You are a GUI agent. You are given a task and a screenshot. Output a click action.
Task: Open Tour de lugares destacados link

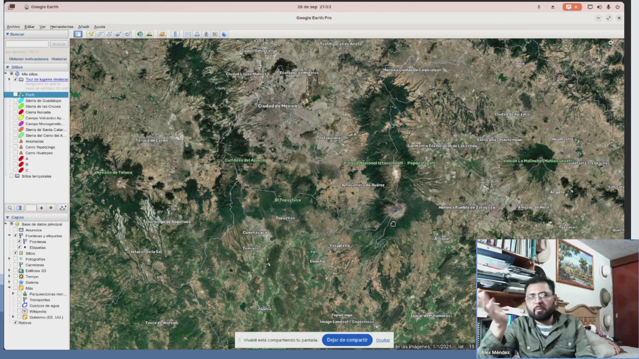click(47, 79)
